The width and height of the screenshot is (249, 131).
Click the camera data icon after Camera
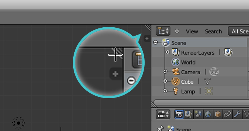(214, 72)
